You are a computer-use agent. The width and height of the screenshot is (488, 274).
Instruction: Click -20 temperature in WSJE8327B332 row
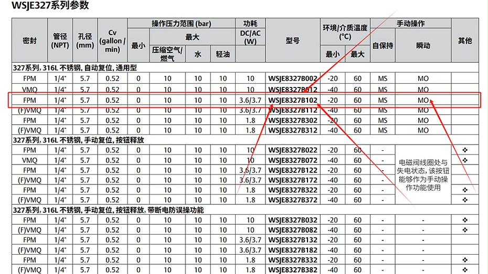tap(332, 260)
